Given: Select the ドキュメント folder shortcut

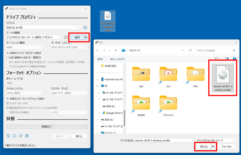Looking at the screenshot, I should [x=168, y=106].
